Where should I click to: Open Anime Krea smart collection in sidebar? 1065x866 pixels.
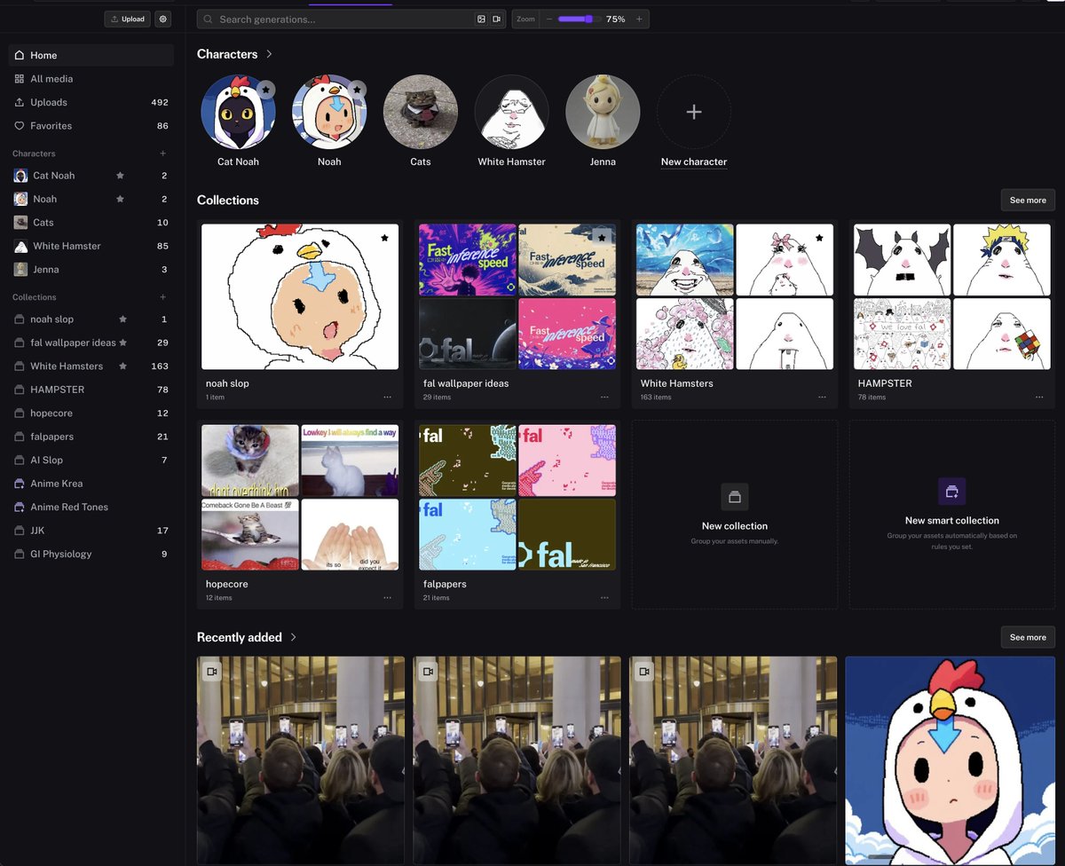pyautogui.click(x=91, y=484)
